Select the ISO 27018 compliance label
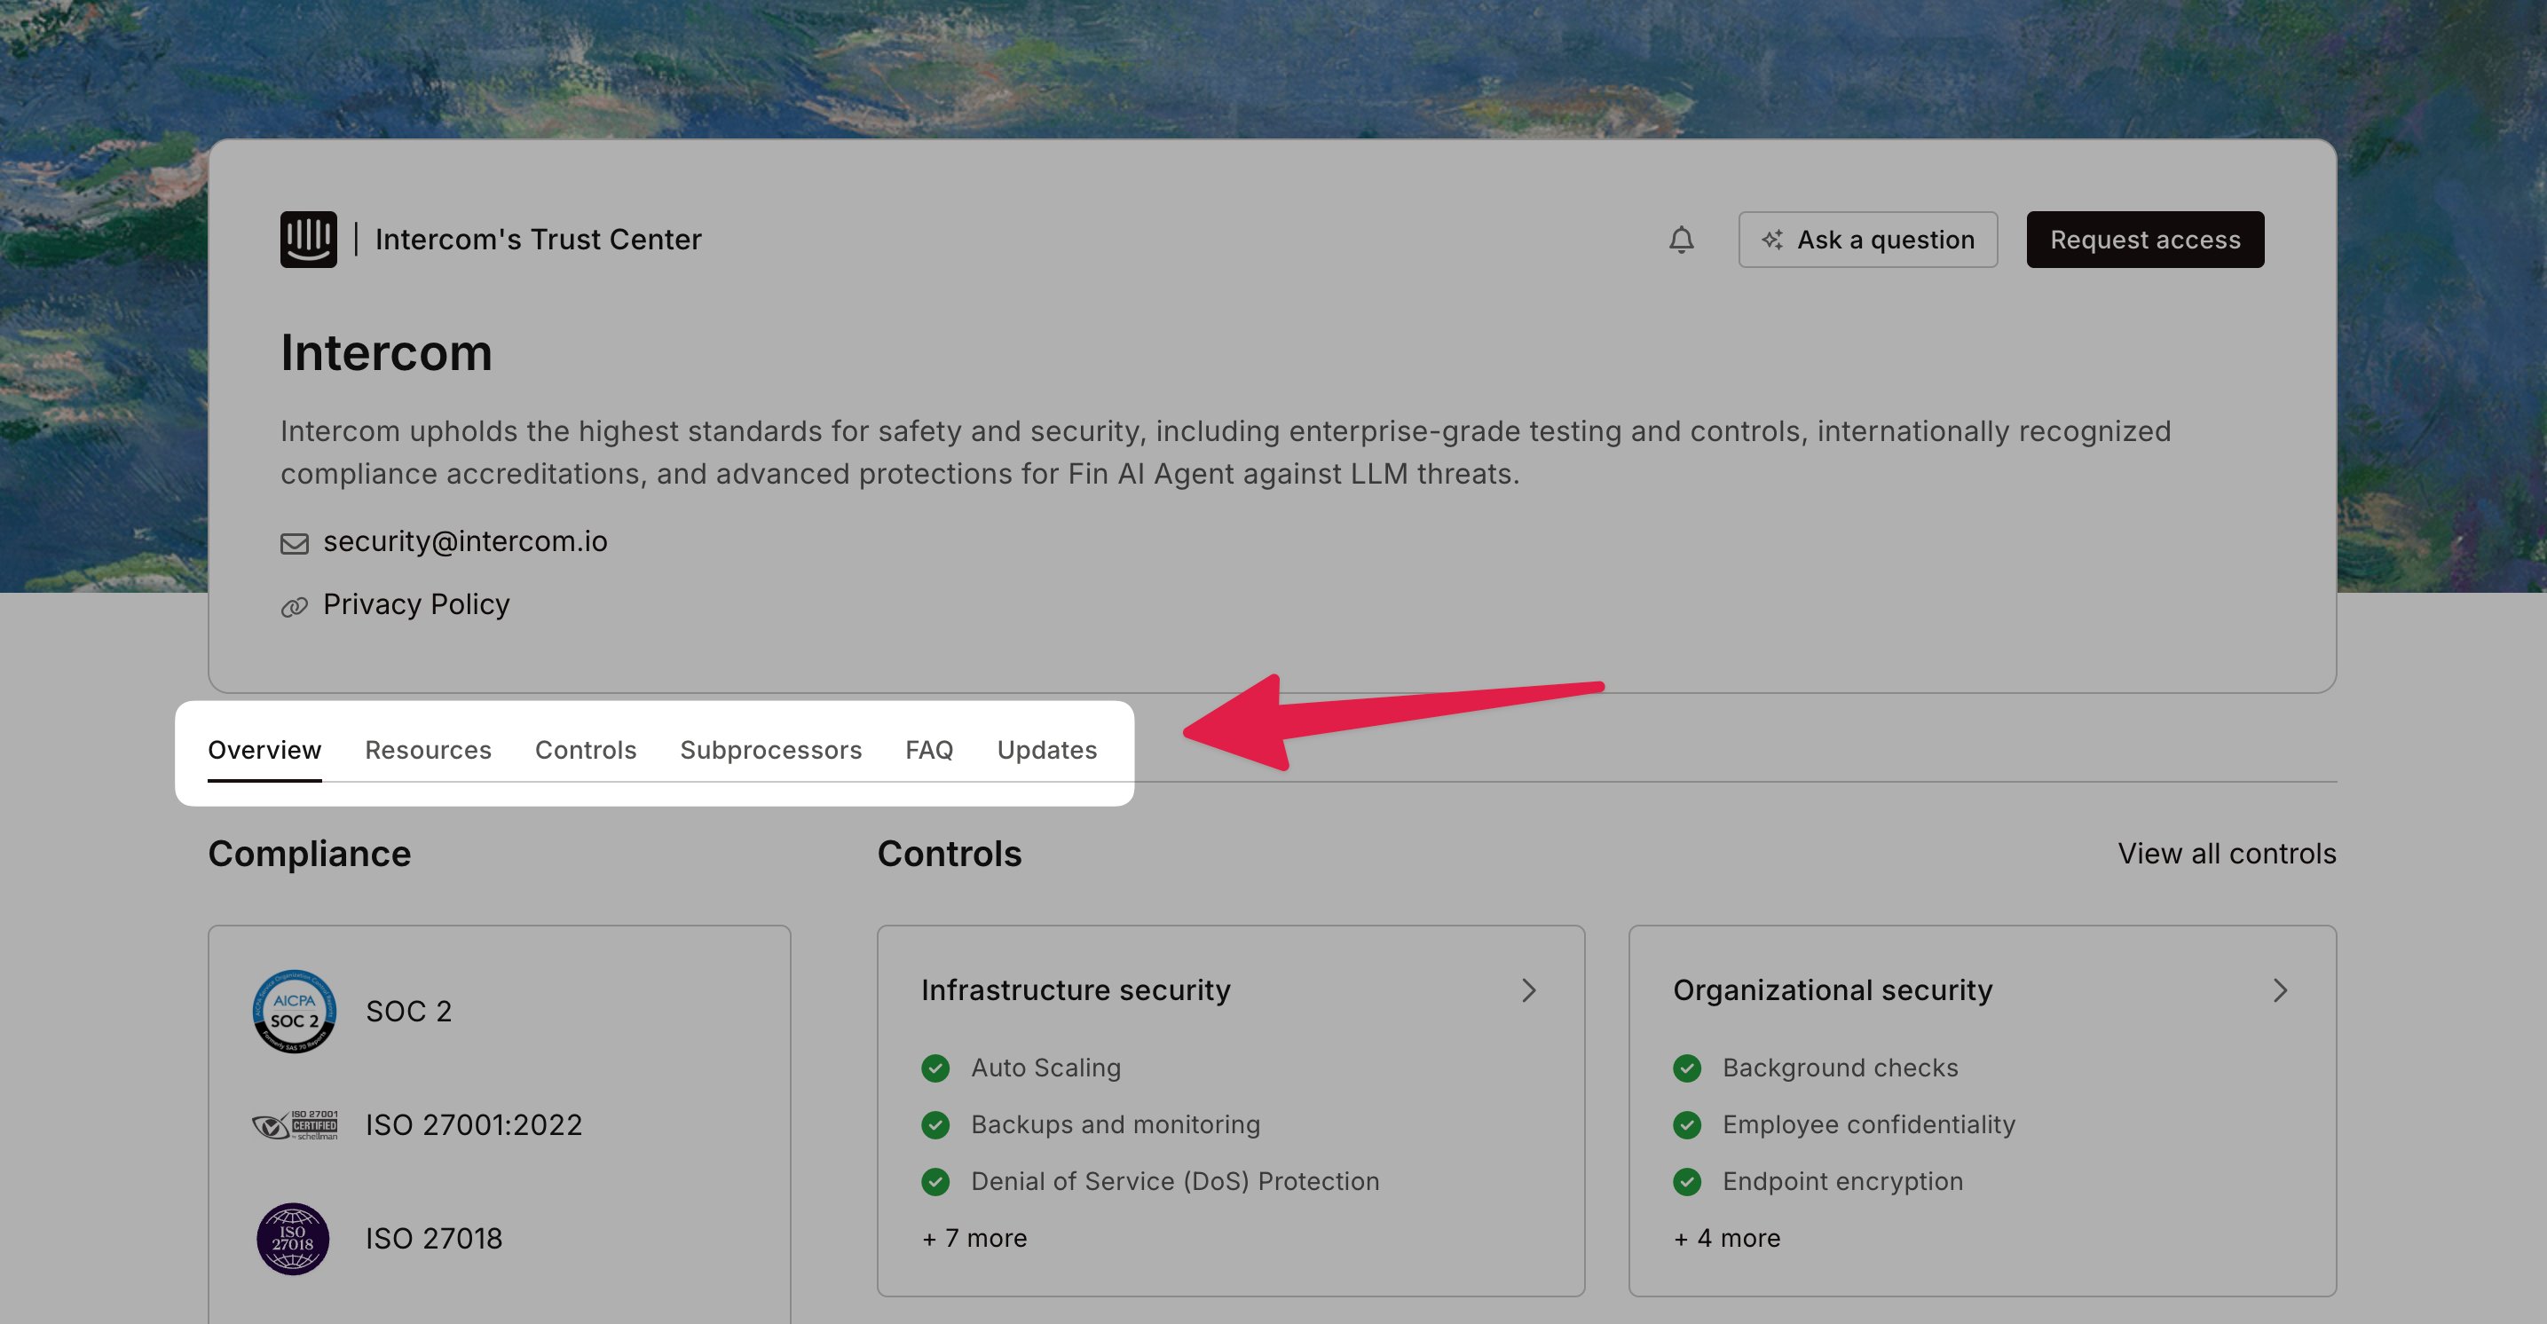Screen dimensions: 2547x1324 (434, 1239)
